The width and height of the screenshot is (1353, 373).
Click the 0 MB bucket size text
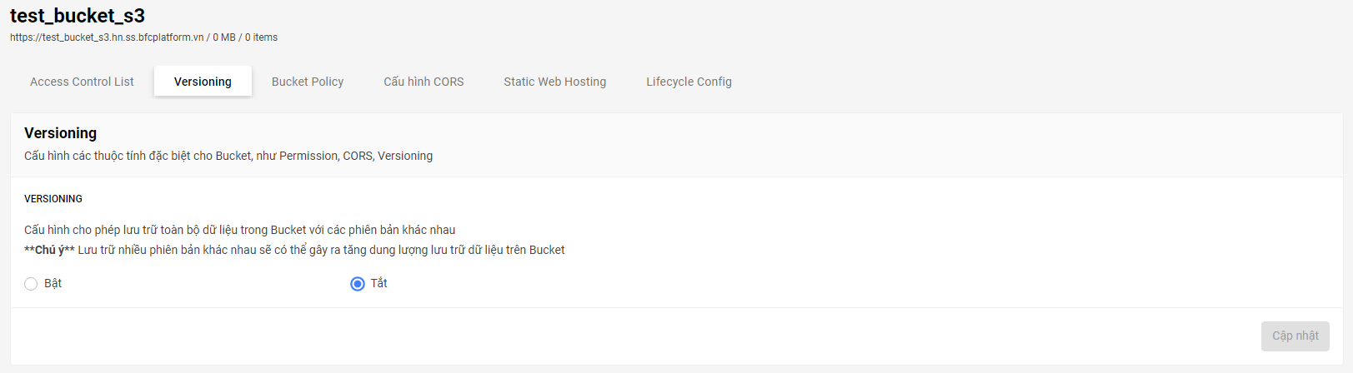(224, 37)
